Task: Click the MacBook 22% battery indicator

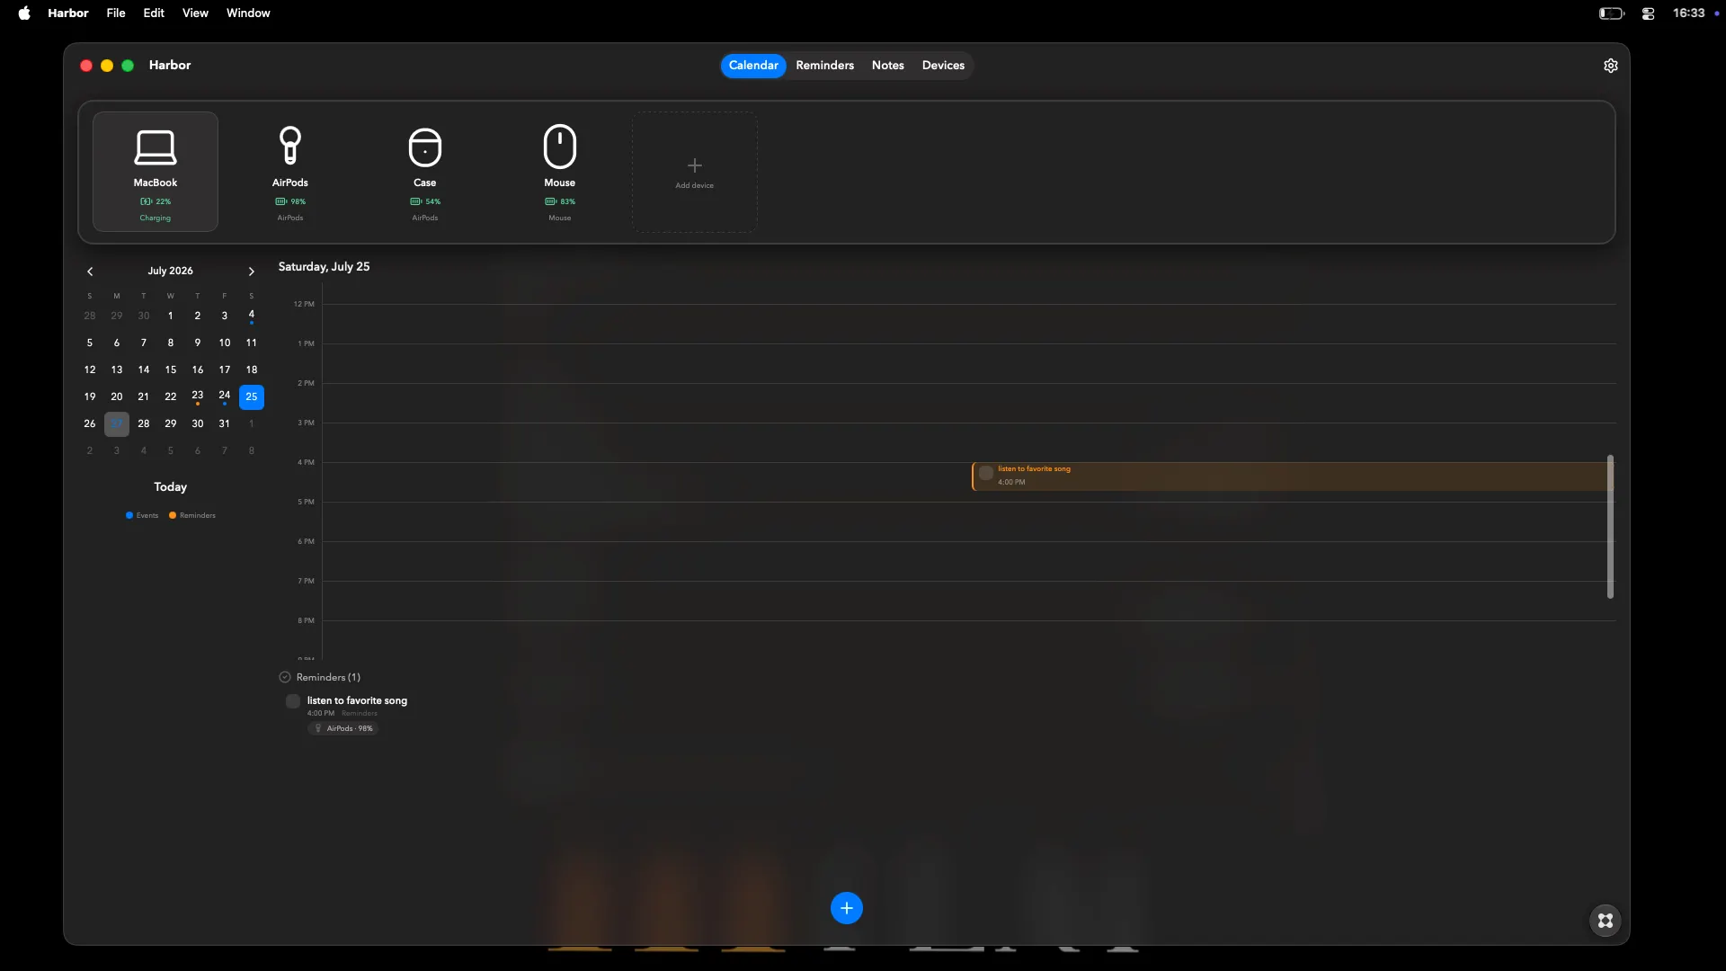Action: [156, 201]
